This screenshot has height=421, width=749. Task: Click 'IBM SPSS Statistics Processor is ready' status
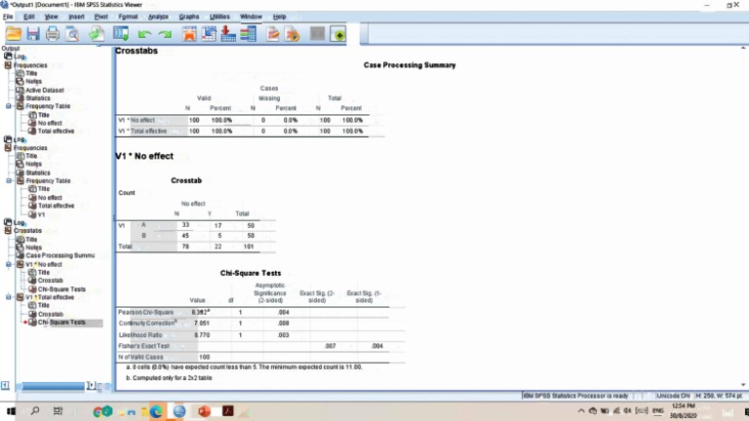point(575,396)
